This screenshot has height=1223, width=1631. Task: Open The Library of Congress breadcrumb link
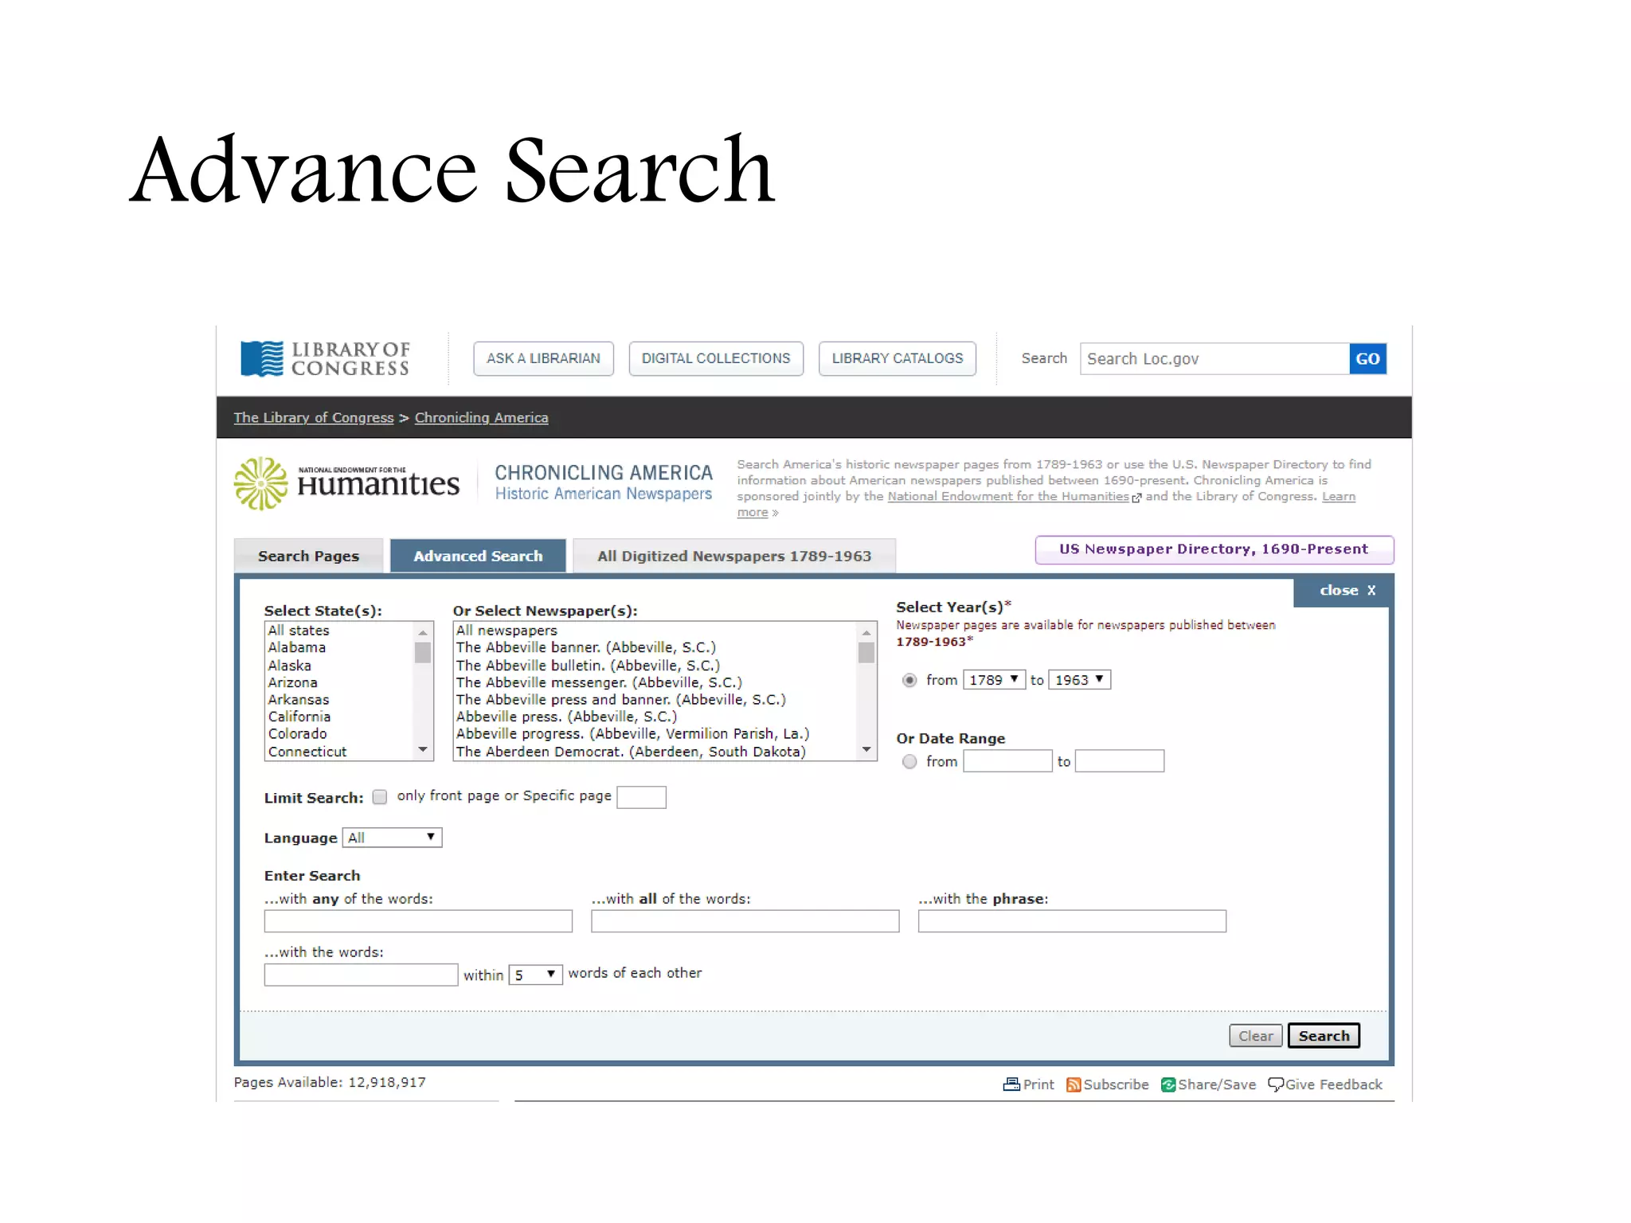click(314, 418)
